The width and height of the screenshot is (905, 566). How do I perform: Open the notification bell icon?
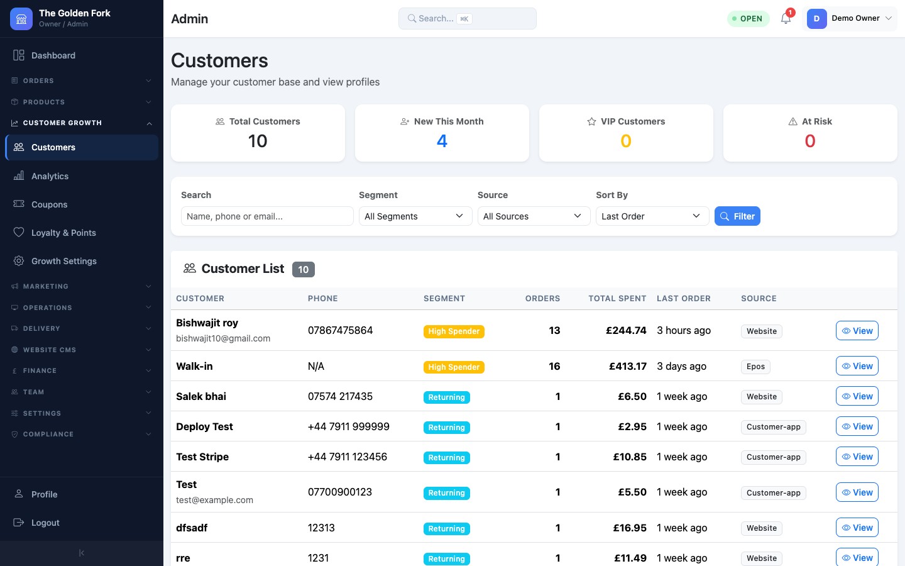785,19
